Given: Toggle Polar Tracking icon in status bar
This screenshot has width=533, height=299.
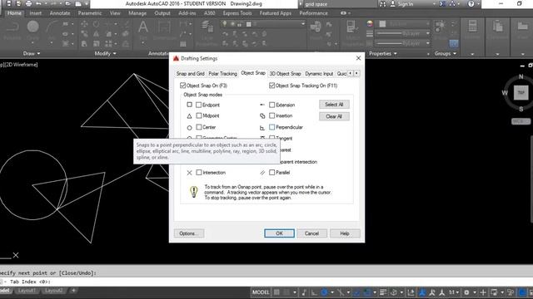Looking at the screenshot, I should (324, 292).
